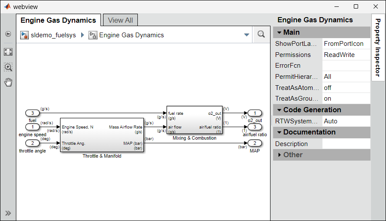386x221 pixels.
Task: Collapse the Code Generation section
Action: [x=279, y=110]
